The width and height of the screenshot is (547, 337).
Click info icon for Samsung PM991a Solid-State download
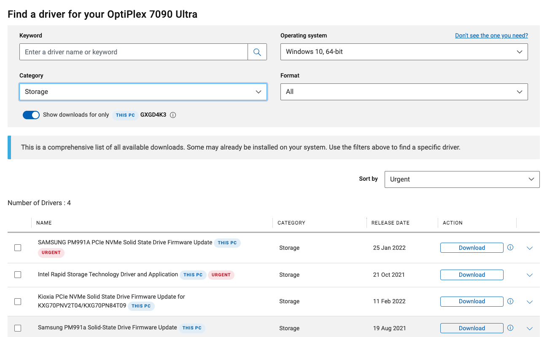510,328
